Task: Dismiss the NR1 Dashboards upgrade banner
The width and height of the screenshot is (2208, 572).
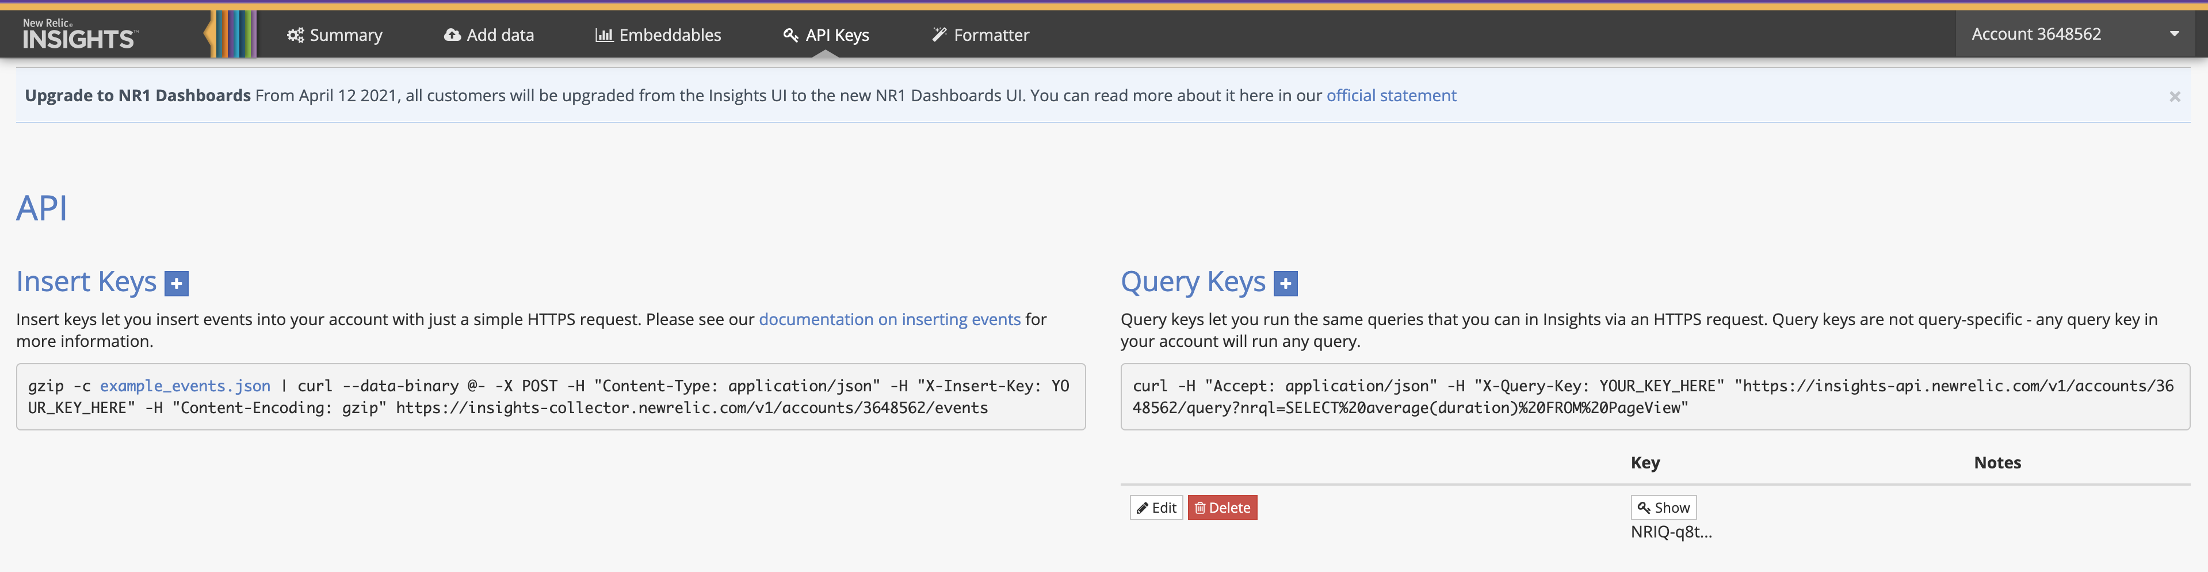Action: pos(2173,96)
